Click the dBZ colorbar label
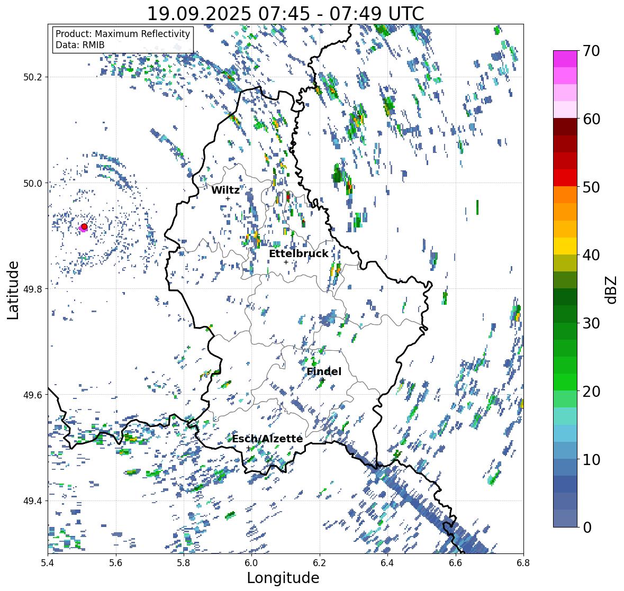The width and height of the screenshot is (624, 591). coord(612,289)
